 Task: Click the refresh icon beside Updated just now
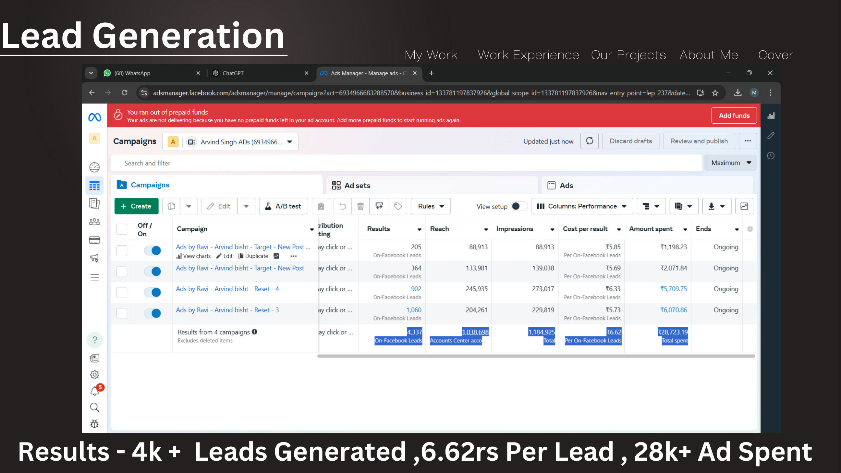(589, 141)
